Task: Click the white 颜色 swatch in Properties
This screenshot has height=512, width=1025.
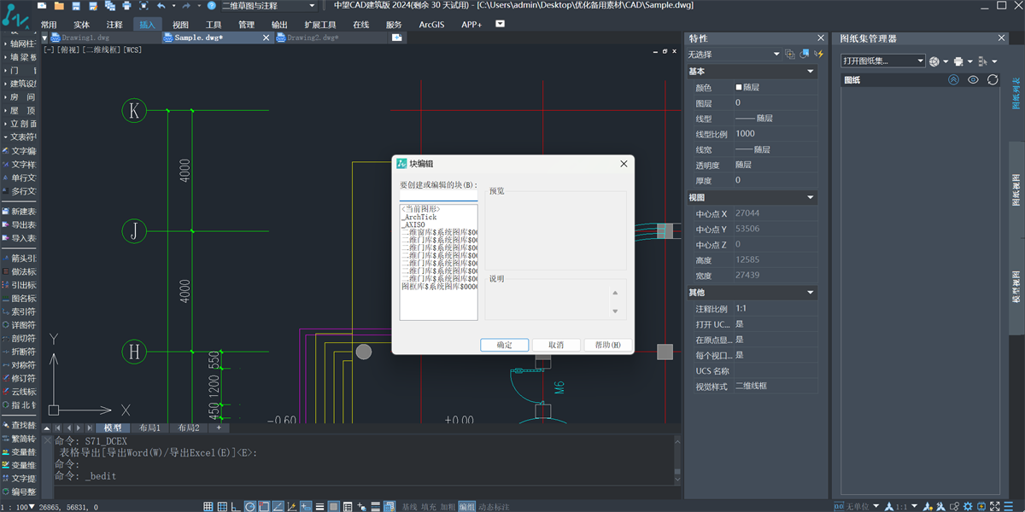Action: click(x=739, y=87)
